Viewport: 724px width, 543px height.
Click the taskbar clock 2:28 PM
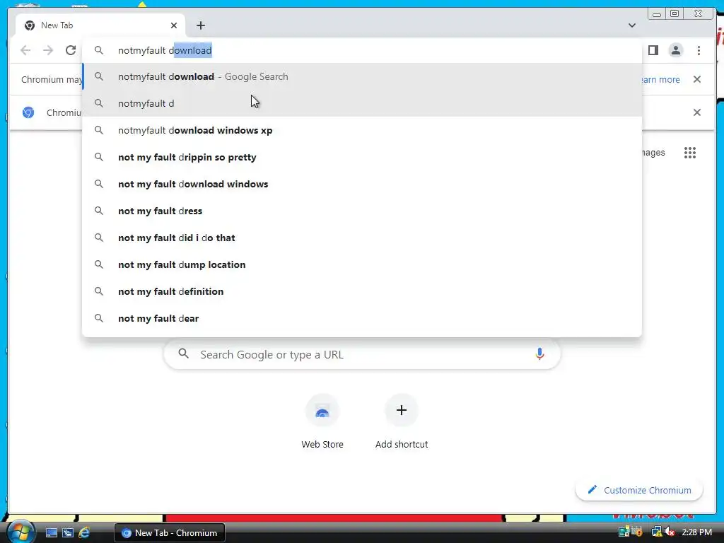pos(696,532)
